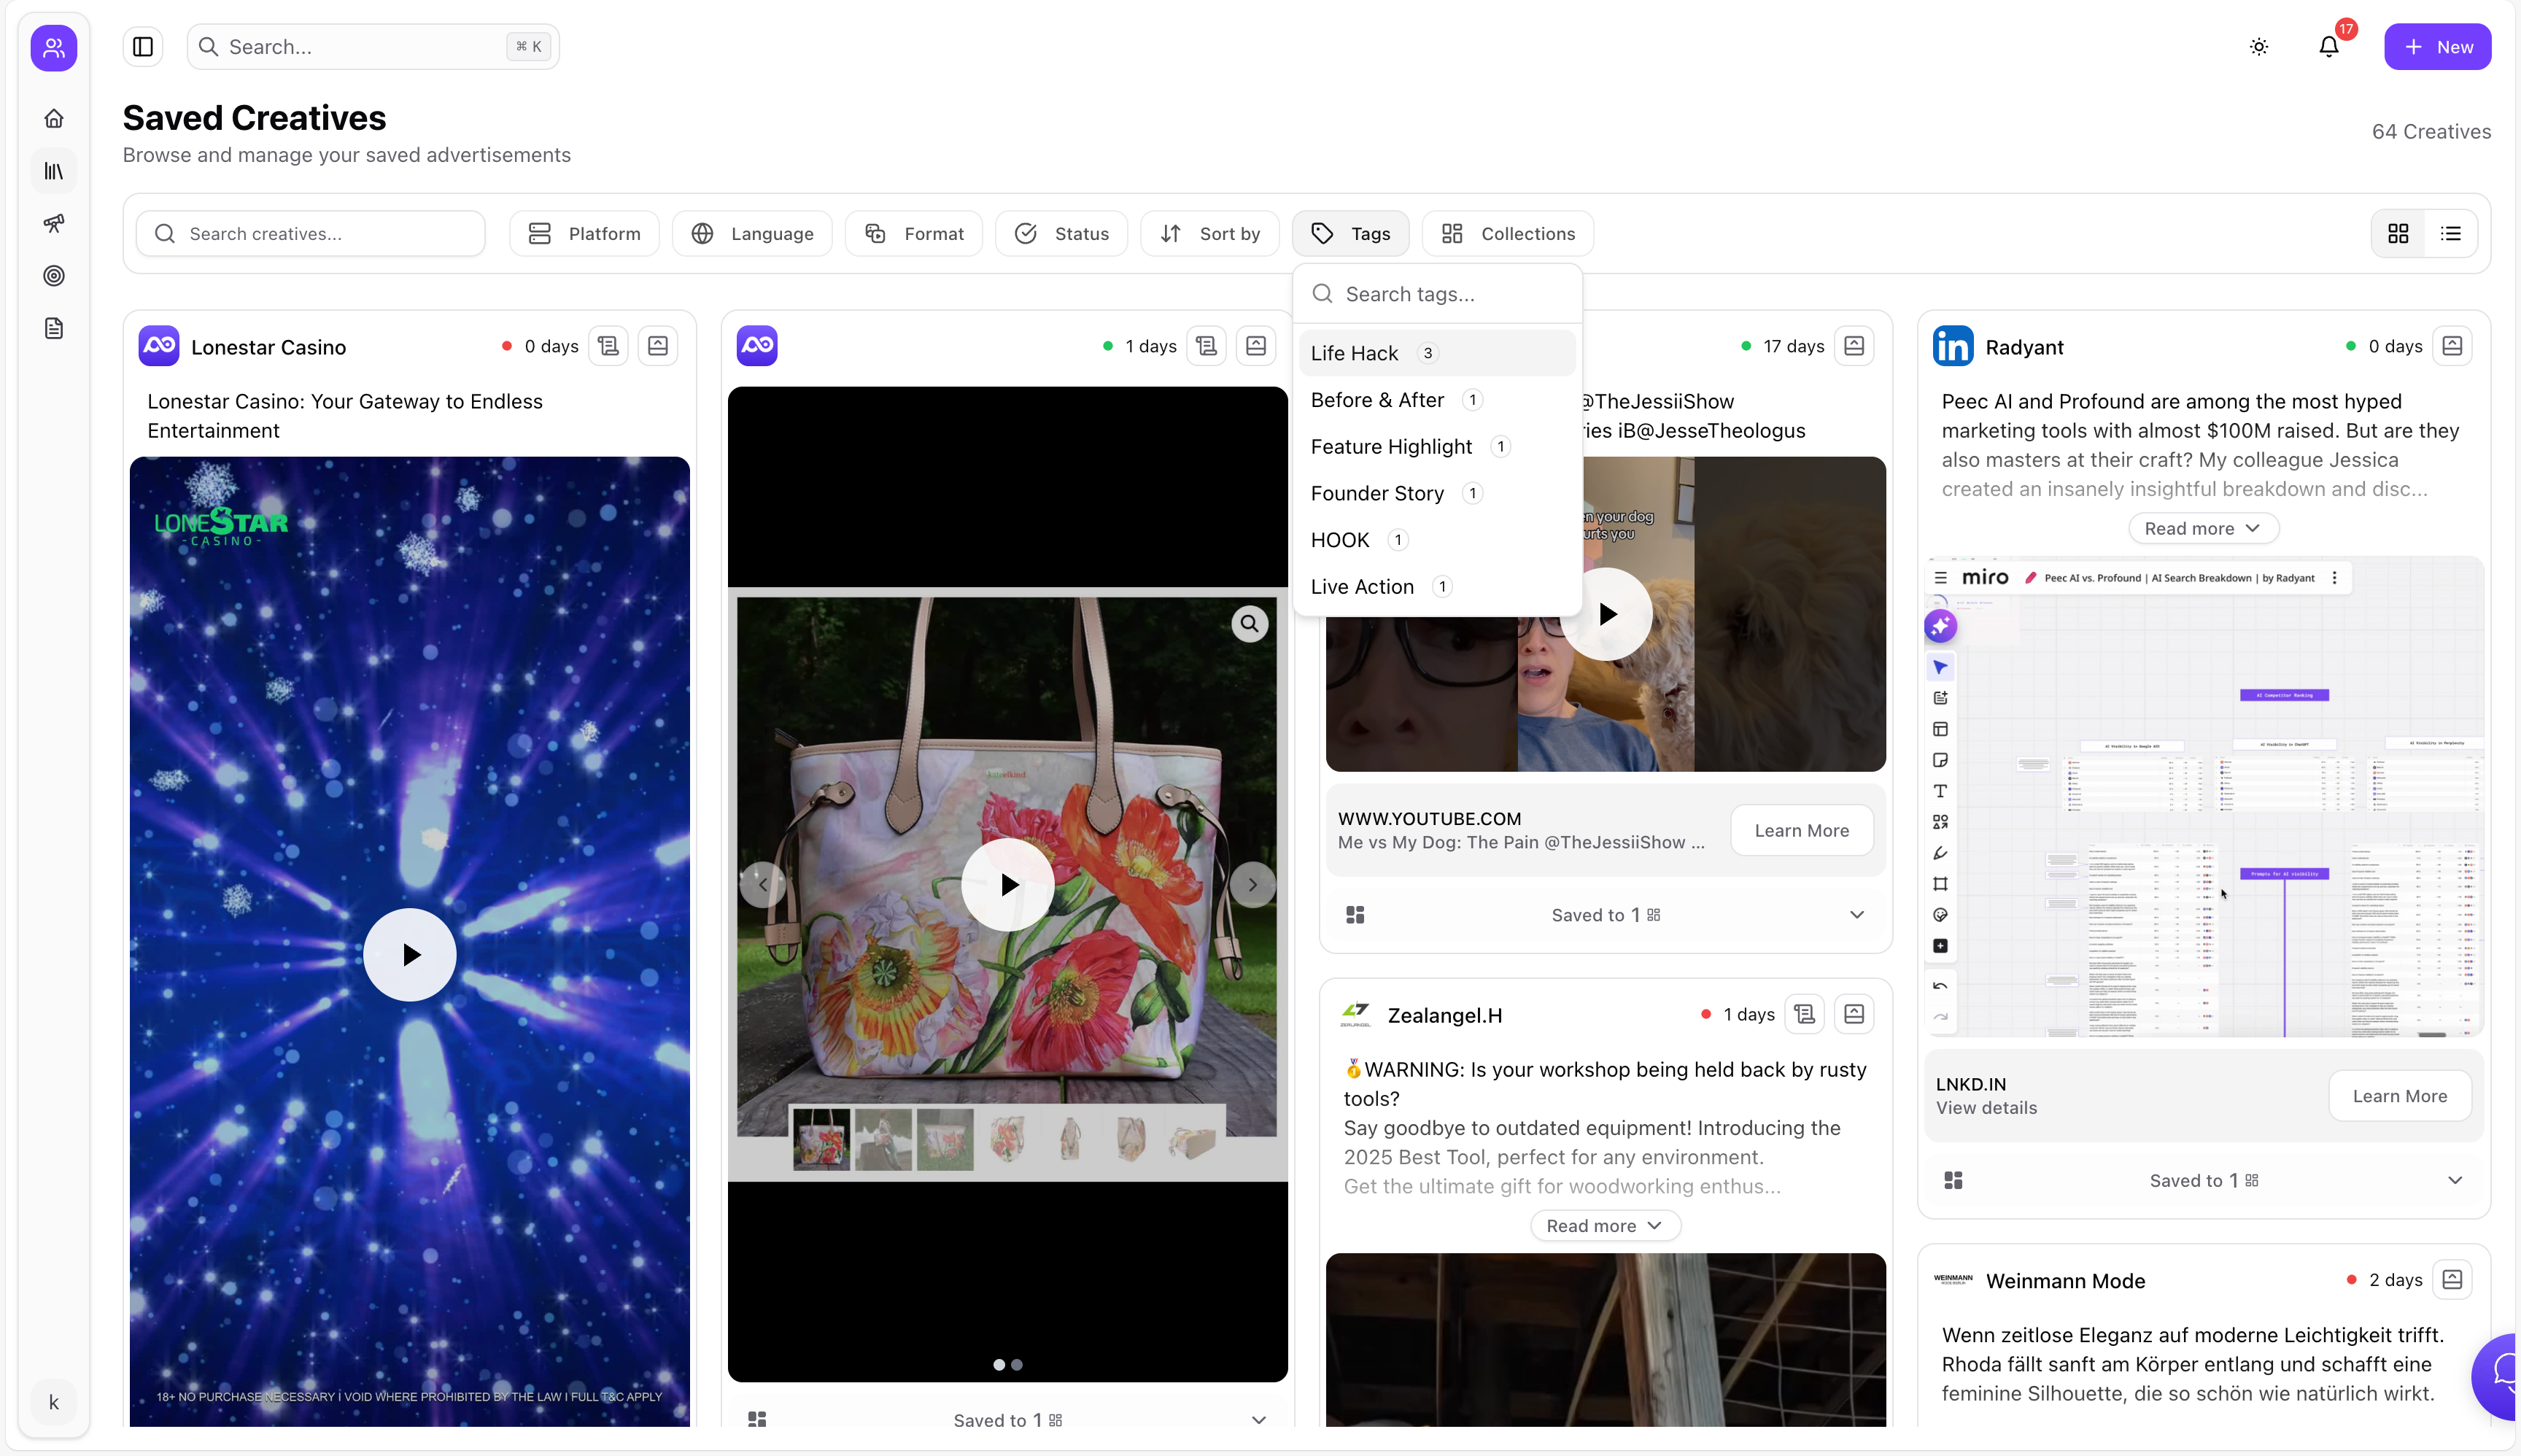Viewport: 2521px width, 1456px height.
Task: Click the Search tags input field
Action: coord(1450,294)
